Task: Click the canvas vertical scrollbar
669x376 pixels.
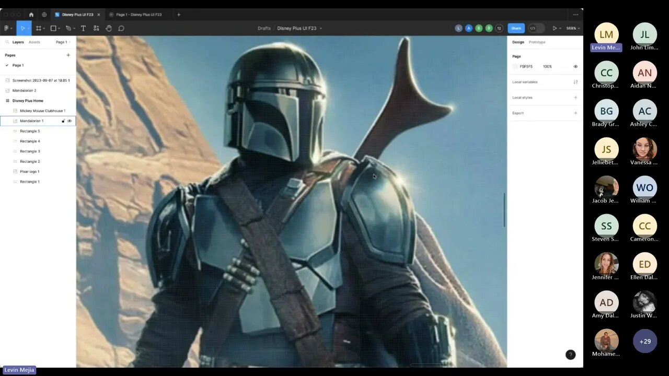Action: click(504, 210)
